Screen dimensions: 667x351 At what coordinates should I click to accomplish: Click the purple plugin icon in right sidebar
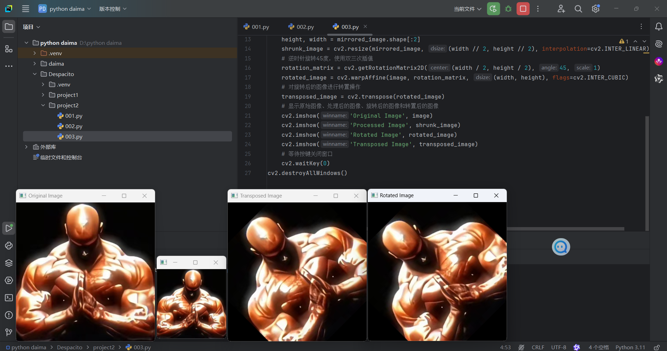point(659,61)
